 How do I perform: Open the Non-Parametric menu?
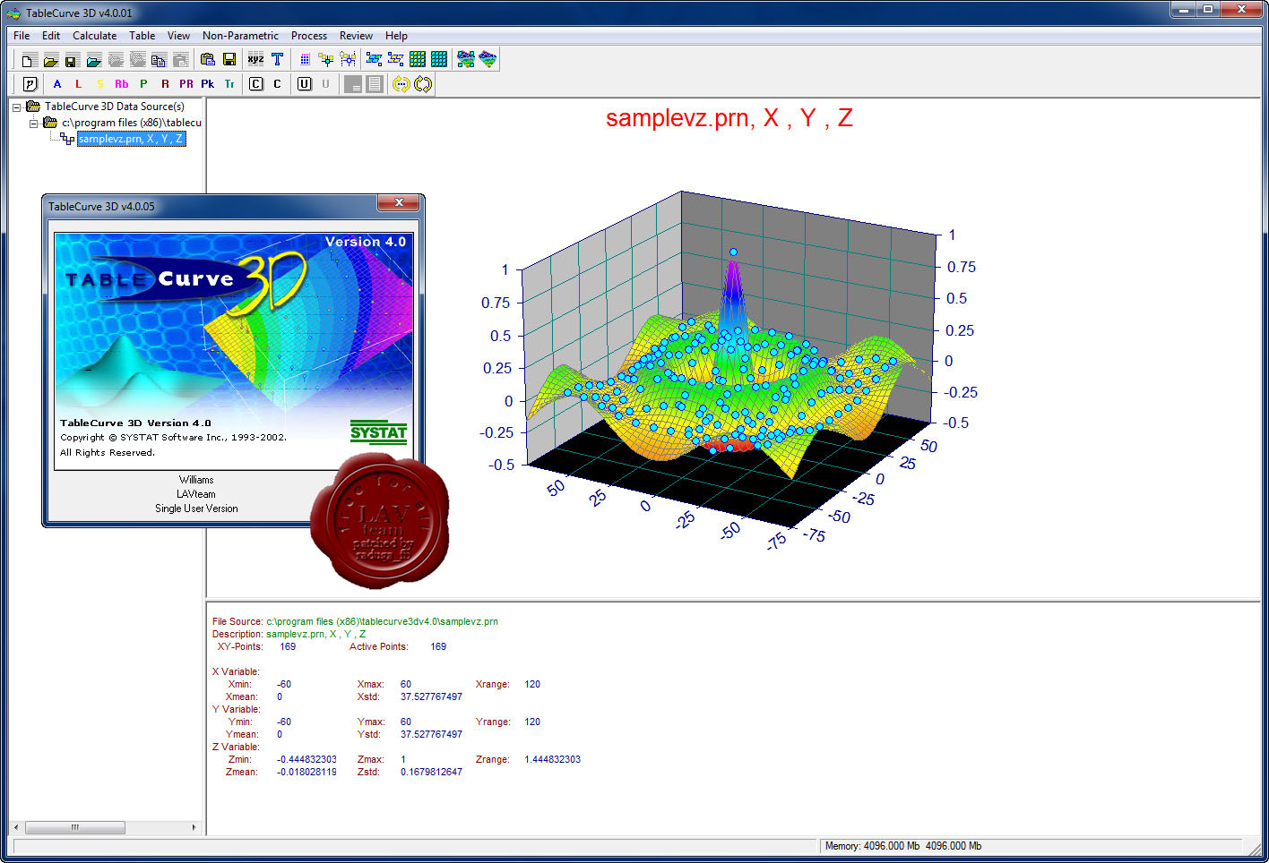(240, 36)
